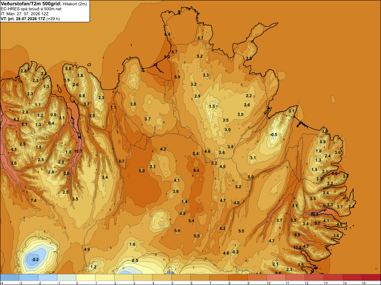Click the 1.4 temperature value
The height and width of the screenshot is (285, 381).
[184, 202]
